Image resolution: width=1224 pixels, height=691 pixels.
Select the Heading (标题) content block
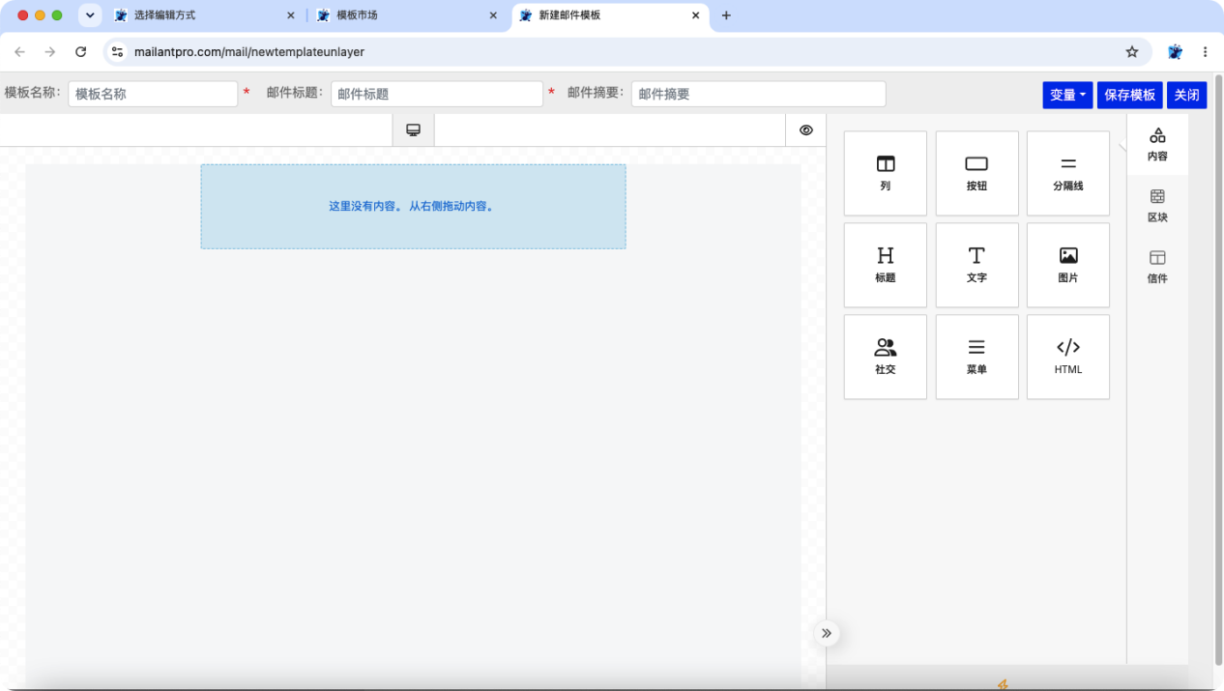point(886,265)
